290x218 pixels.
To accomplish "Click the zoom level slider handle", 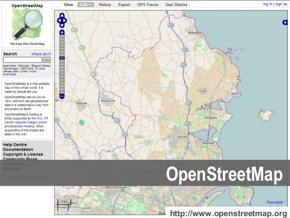I will 62,58.
